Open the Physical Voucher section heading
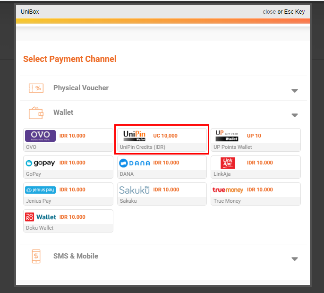Screen dimensions: 324x293 (x=81, y=88)
